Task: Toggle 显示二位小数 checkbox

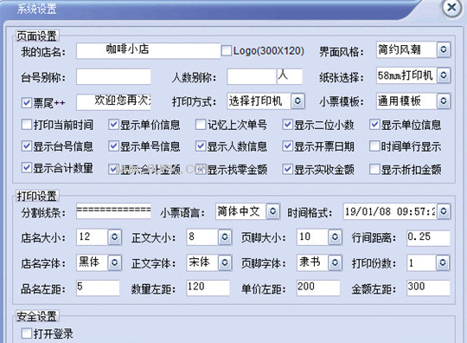Action: [287, 125]
